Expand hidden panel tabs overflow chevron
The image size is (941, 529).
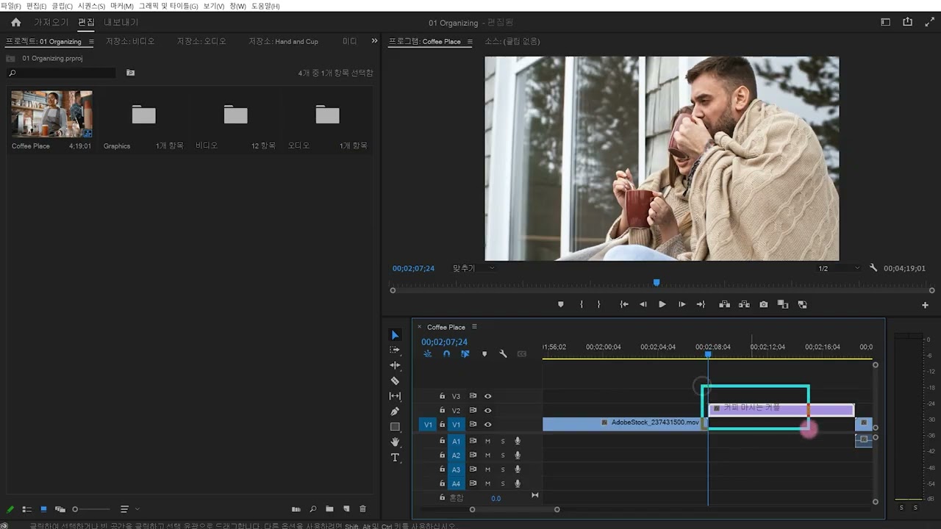[374, 41]
